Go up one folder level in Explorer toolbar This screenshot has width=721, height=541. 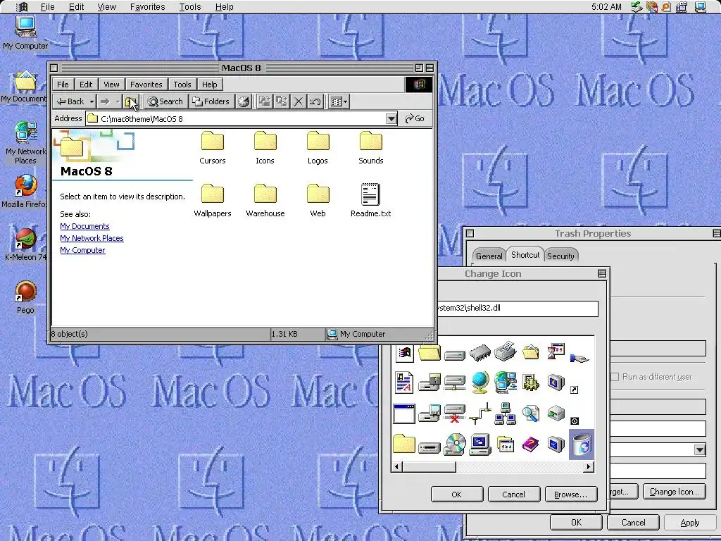(131, 101)
